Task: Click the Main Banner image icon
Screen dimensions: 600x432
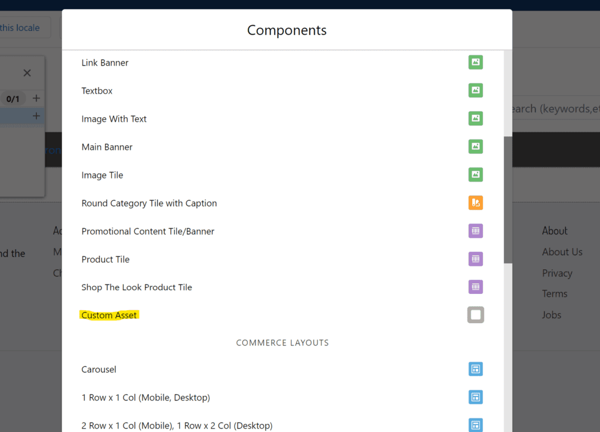Action: point(475,146)
